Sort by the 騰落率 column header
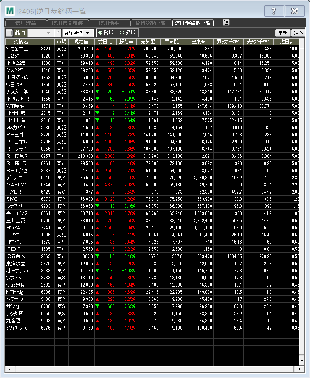Viewport: 310px width, 378px height. 126,41
